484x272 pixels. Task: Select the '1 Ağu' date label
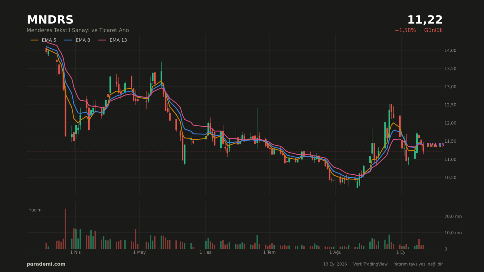click(335, 252)
